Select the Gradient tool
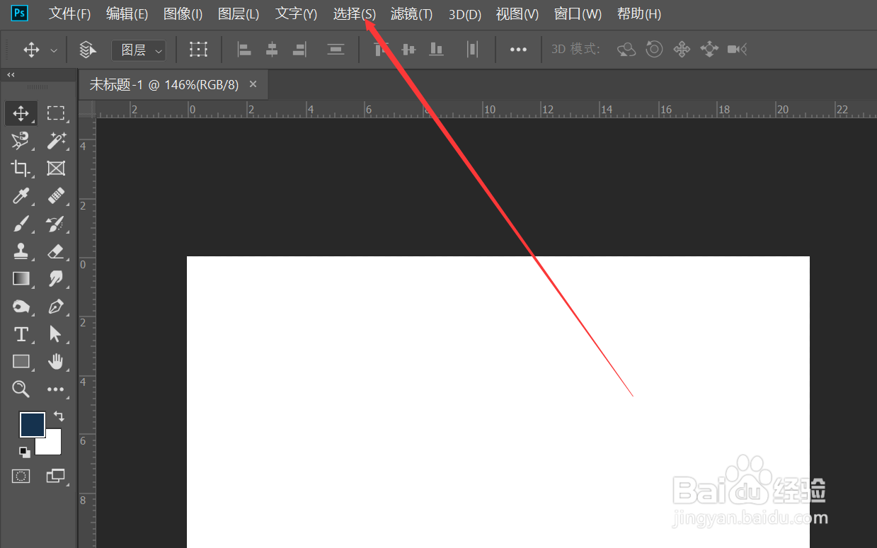The width and height of the screenshot is (877, 548). (21, 278)
